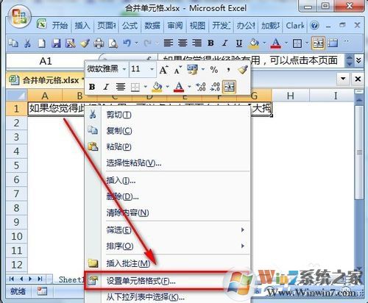Toggle Merge and Center in quick access toolbar

[318, 43]
